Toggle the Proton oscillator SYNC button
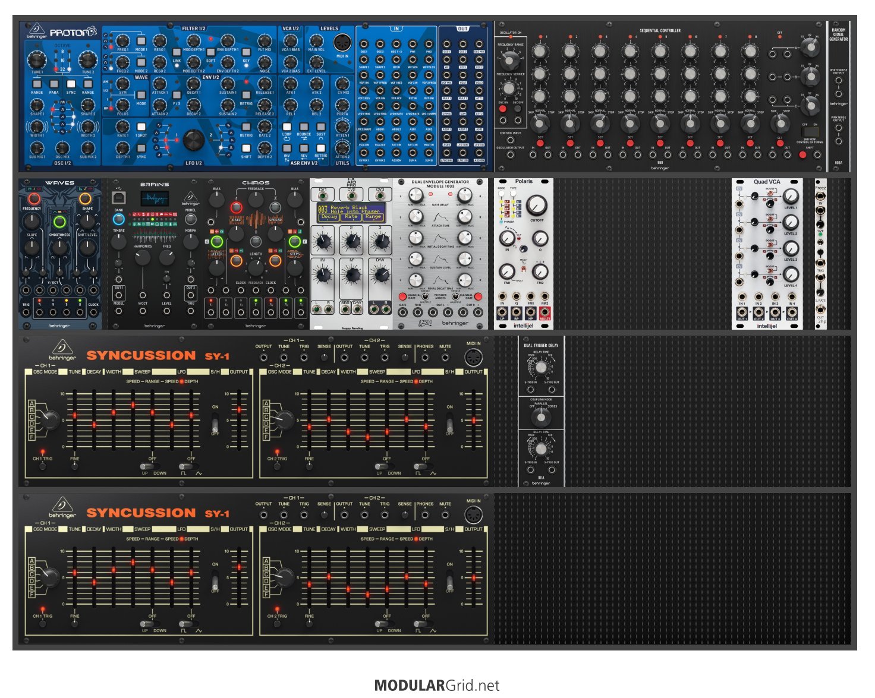This screenshot has width=875, height=698. (71, 84)
